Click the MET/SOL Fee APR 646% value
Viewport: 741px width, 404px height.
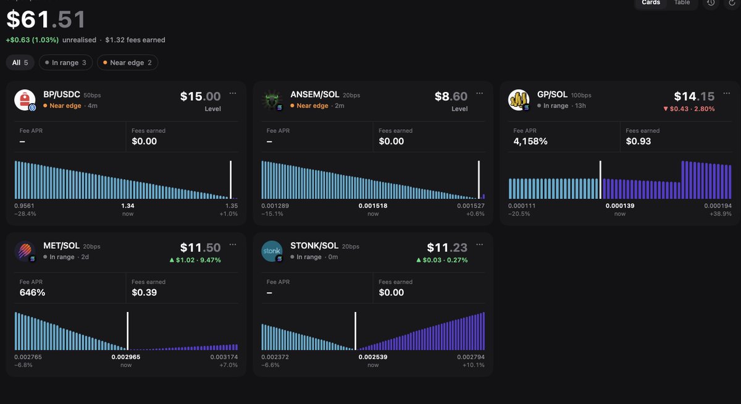tap(33, 292)
